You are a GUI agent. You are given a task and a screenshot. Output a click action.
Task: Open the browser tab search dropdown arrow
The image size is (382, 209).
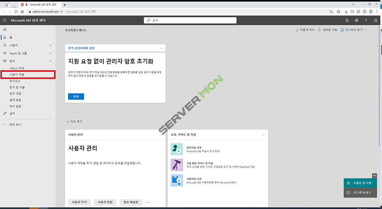click(x=353, y=4)
